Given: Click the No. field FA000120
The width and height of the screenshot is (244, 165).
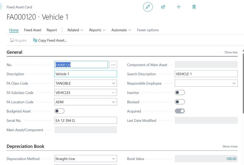Looking at the screenshot, I should tap(81, 65).
